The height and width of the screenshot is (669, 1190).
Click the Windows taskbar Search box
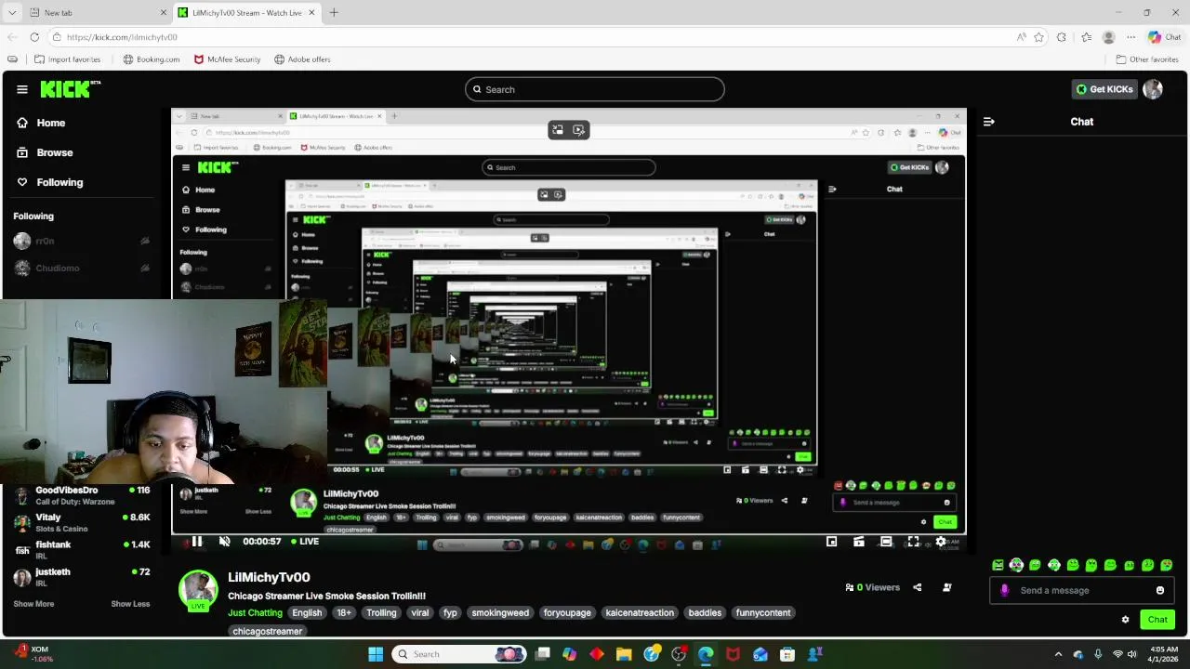[459, 654]
